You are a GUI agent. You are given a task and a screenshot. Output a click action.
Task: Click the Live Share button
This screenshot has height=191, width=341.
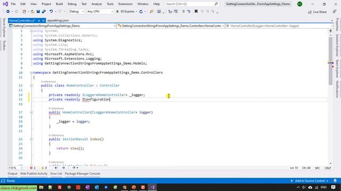click(318, 12)
